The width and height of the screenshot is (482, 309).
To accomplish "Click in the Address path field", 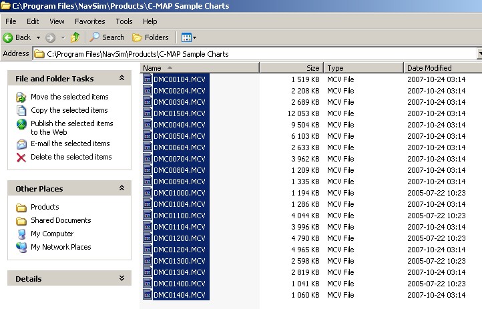I will (x=255, y=54).
